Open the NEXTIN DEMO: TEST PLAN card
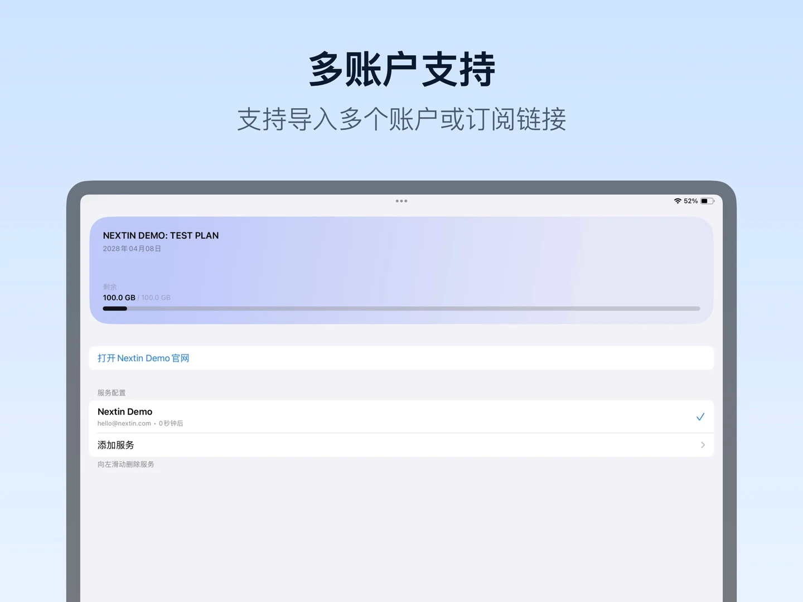This screenshot has width=803, height=602. coord(401,270)
